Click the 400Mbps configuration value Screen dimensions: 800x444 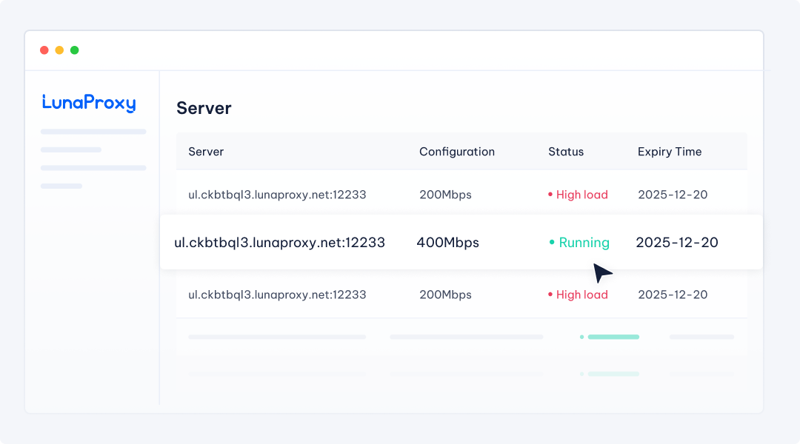(x=447, y=243)
